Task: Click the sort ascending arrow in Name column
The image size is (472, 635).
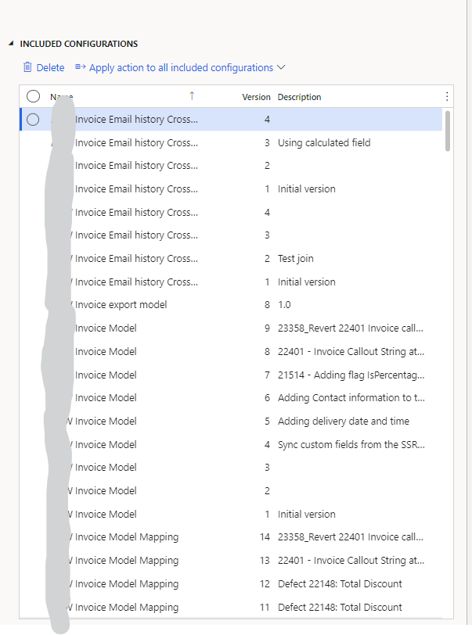Action: coord(192,95)
